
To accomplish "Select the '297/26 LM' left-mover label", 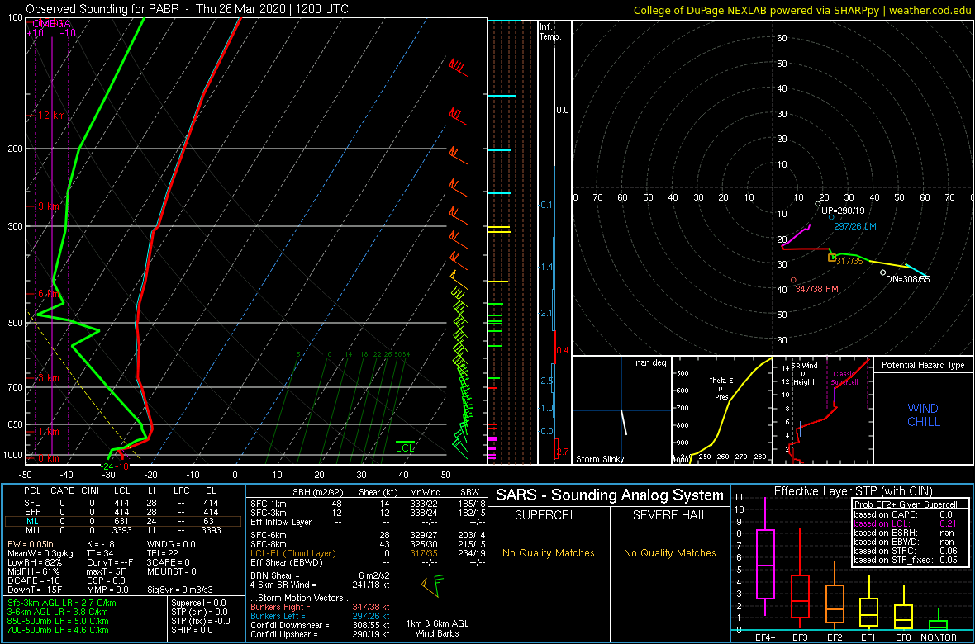I will click(x=856, y=227).
